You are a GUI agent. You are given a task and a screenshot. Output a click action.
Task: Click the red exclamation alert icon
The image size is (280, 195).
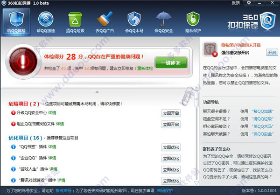tap(23, 62)
